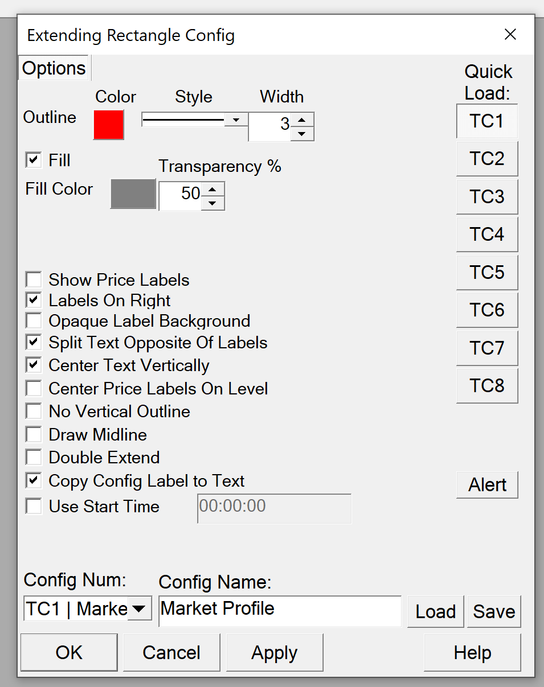
Task: Quick load the TC3 configuration
Action: (x=487, y=196)
